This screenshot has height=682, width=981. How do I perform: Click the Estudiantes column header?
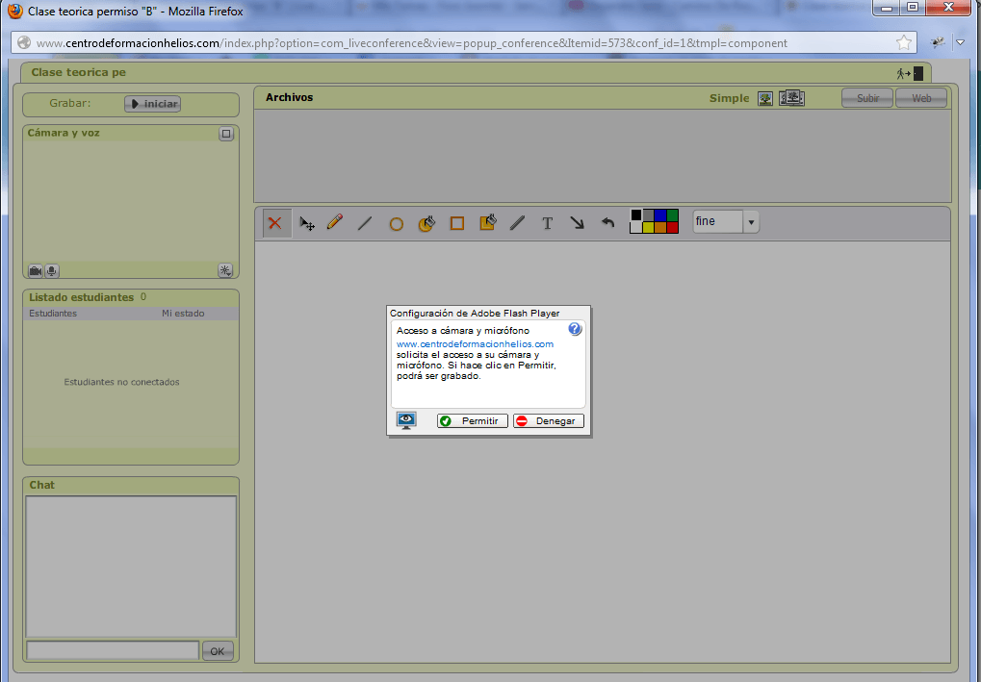53,314
